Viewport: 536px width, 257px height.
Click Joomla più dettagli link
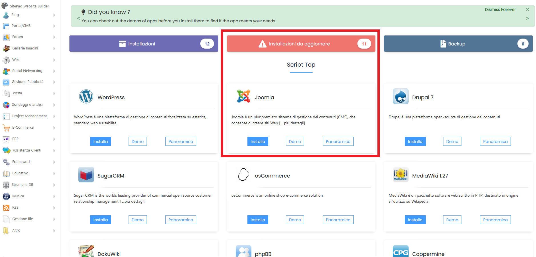(x=293, y=123)
